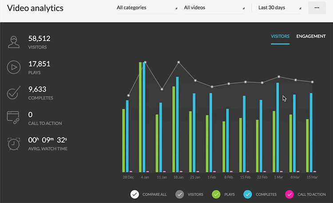This screenshot has height=203, width=333.
Task: Click the 9,633 completes value
Action: point(37,89)
